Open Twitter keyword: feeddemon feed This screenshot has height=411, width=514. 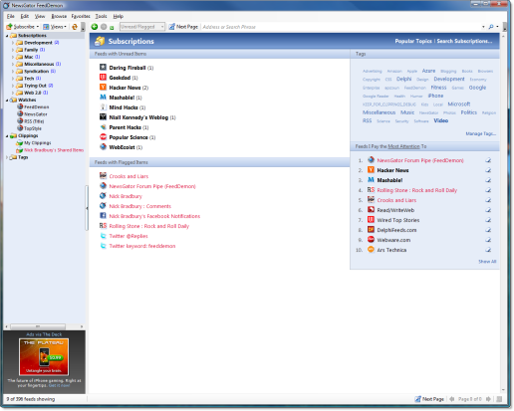(142, 246)
